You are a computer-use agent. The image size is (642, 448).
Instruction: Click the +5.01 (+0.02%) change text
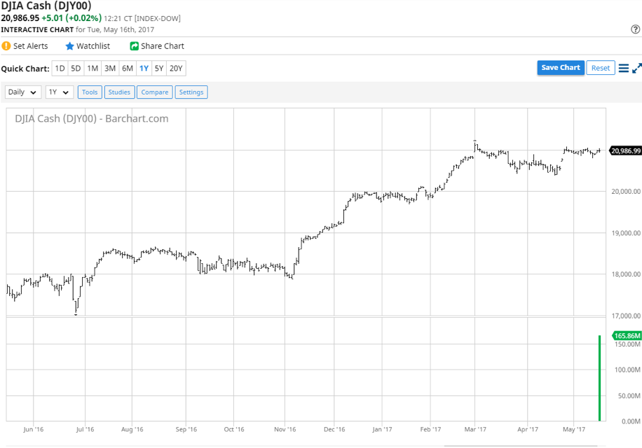pyautogui.click(x=71, y=18)
